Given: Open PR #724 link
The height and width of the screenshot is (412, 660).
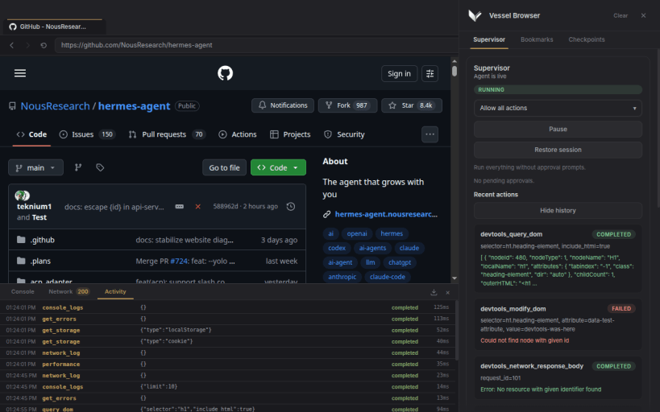Looking at the screenshot, I should pos(179,261).
